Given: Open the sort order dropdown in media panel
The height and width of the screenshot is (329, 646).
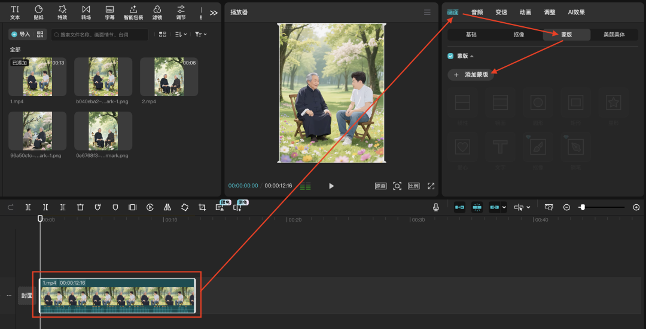Looking at the screenshot, I should (181, 35).
